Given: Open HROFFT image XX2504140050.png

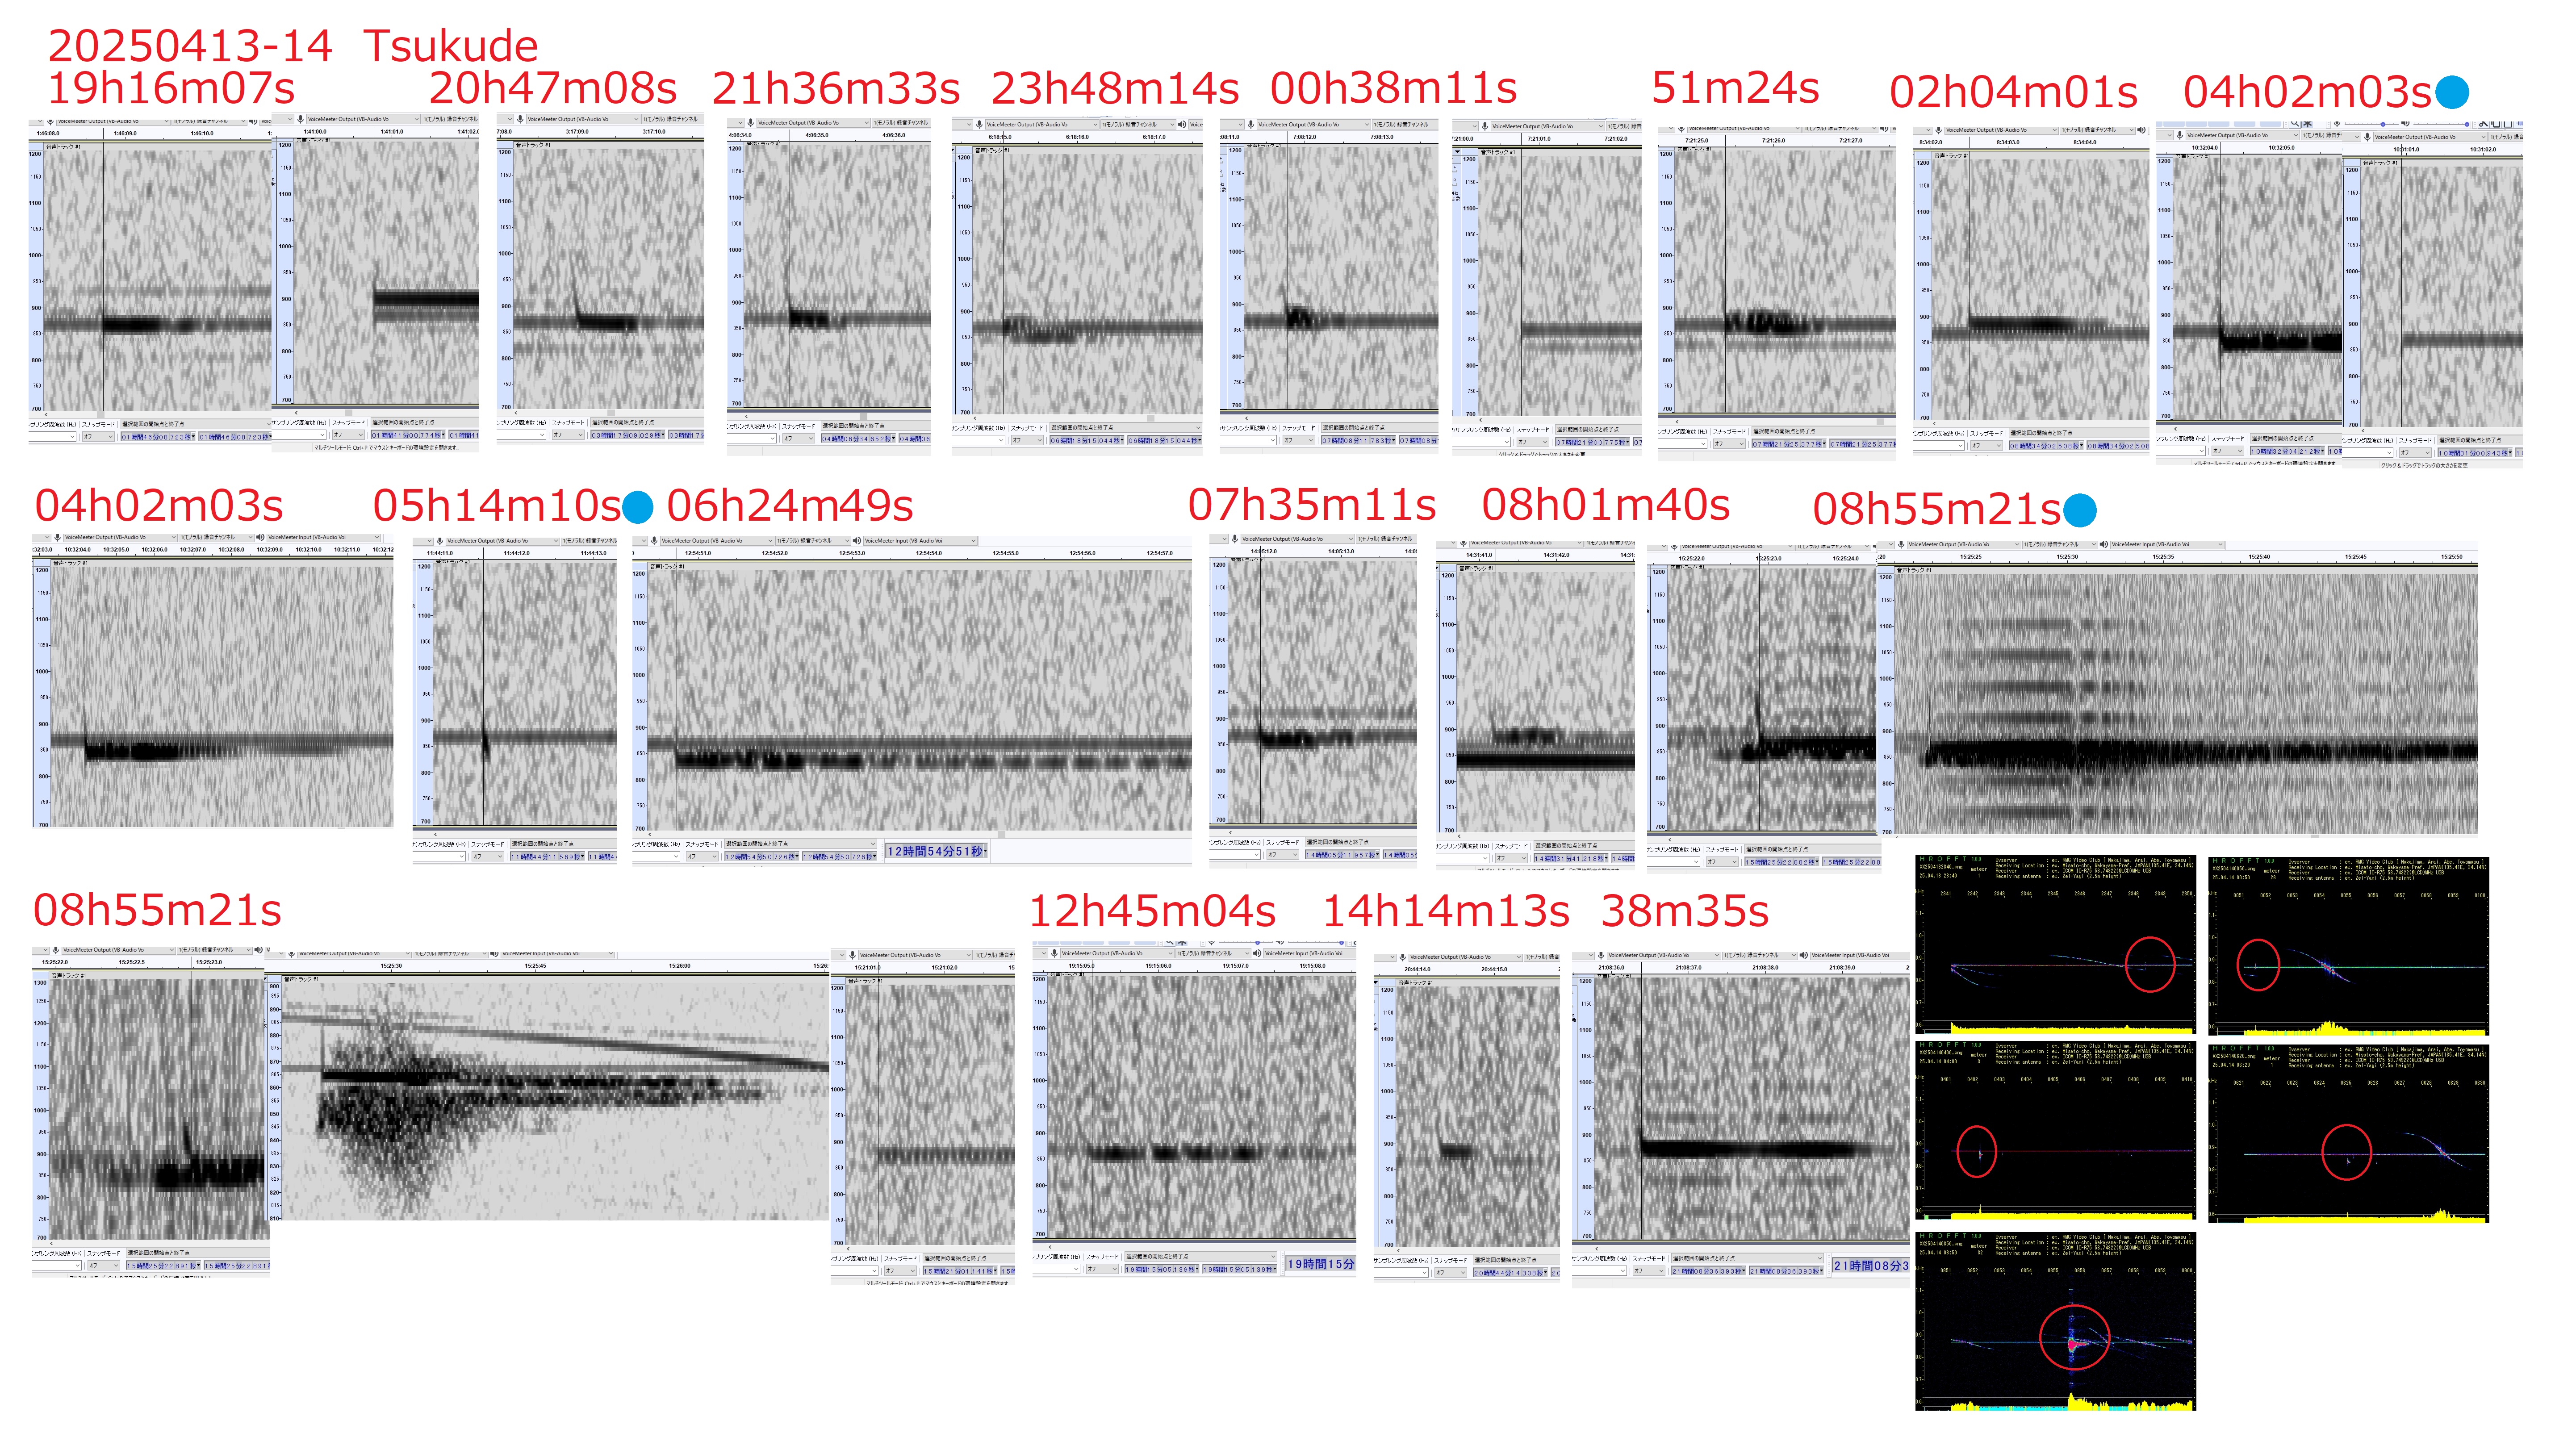Looking at the screenshot, I should (x=2347, y=946).
